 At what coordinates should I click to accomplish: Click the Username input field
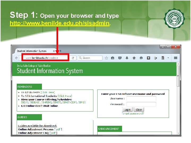(141, 98)
